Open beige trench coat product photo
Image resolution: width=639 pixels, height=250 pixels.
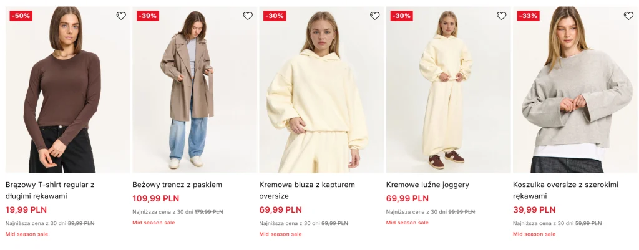(x=194, y=94)
